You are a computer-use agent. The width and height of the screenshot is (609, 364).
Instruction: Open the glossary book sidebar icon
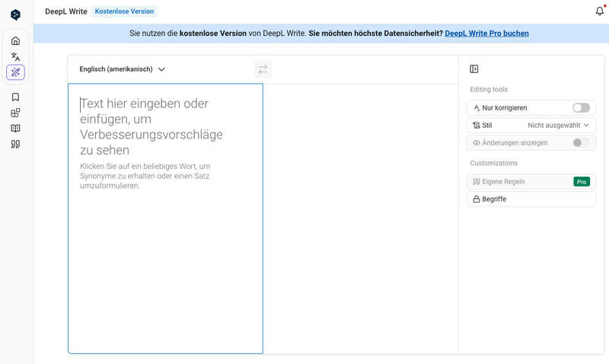point(15,129)
